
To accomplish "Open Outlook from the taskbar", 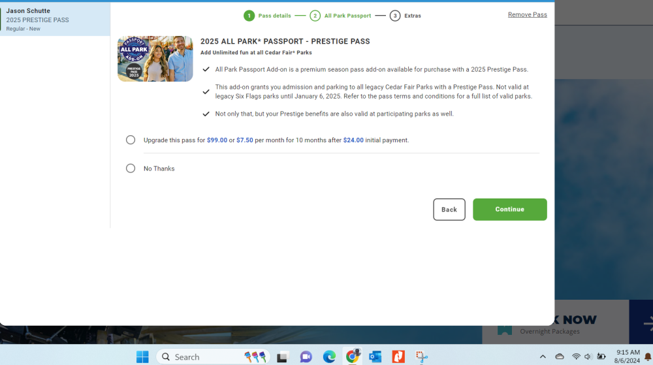I will (375, 357).
